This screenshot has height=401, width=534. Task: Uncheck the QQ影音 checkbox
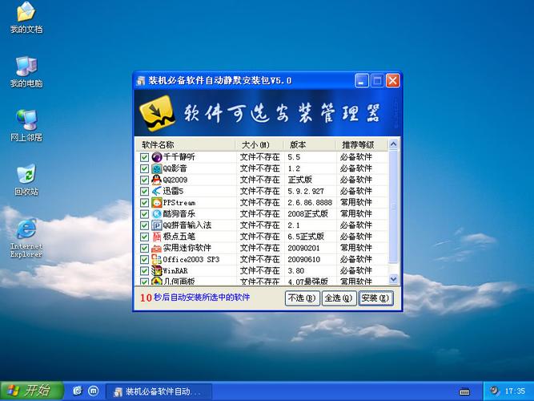[x=144, y=169]
